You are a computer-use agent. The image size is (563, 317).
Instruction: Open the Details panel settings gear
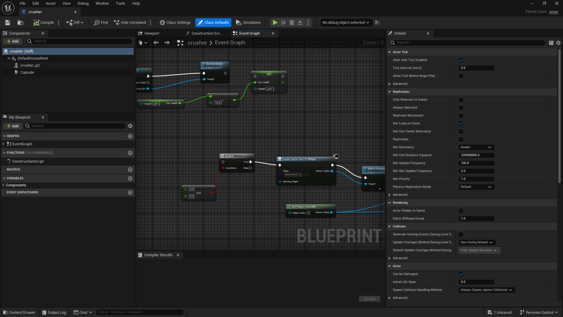(558, 43)
